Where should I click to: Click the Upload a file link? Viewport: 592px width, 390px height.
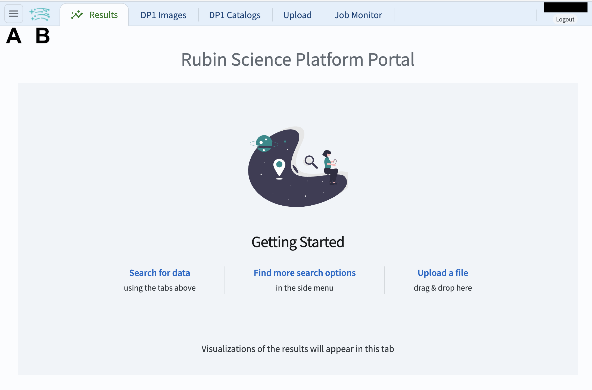coord(443,273)
